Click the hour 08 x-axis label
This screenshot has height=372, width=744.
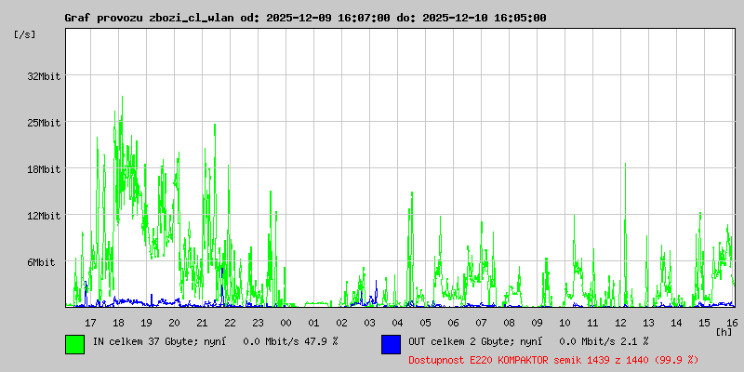point(509,323)
